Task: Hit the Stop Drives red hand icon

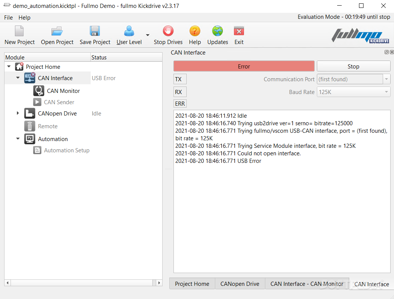Action: 168,31
